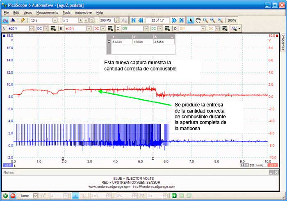The height and width of the screenshot is (201, 287).
Task: Click the arrow selection pointer tool
Action: (191, 20)
